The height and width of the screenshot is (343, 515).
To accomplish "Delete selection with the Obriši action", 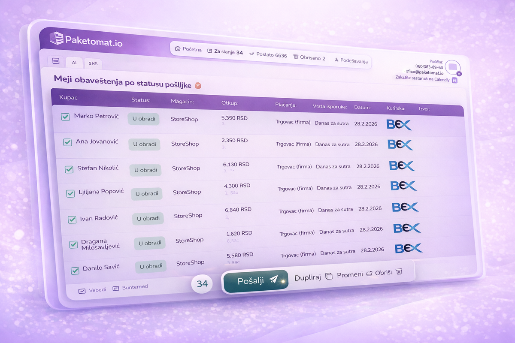I will tap(389, 272).
